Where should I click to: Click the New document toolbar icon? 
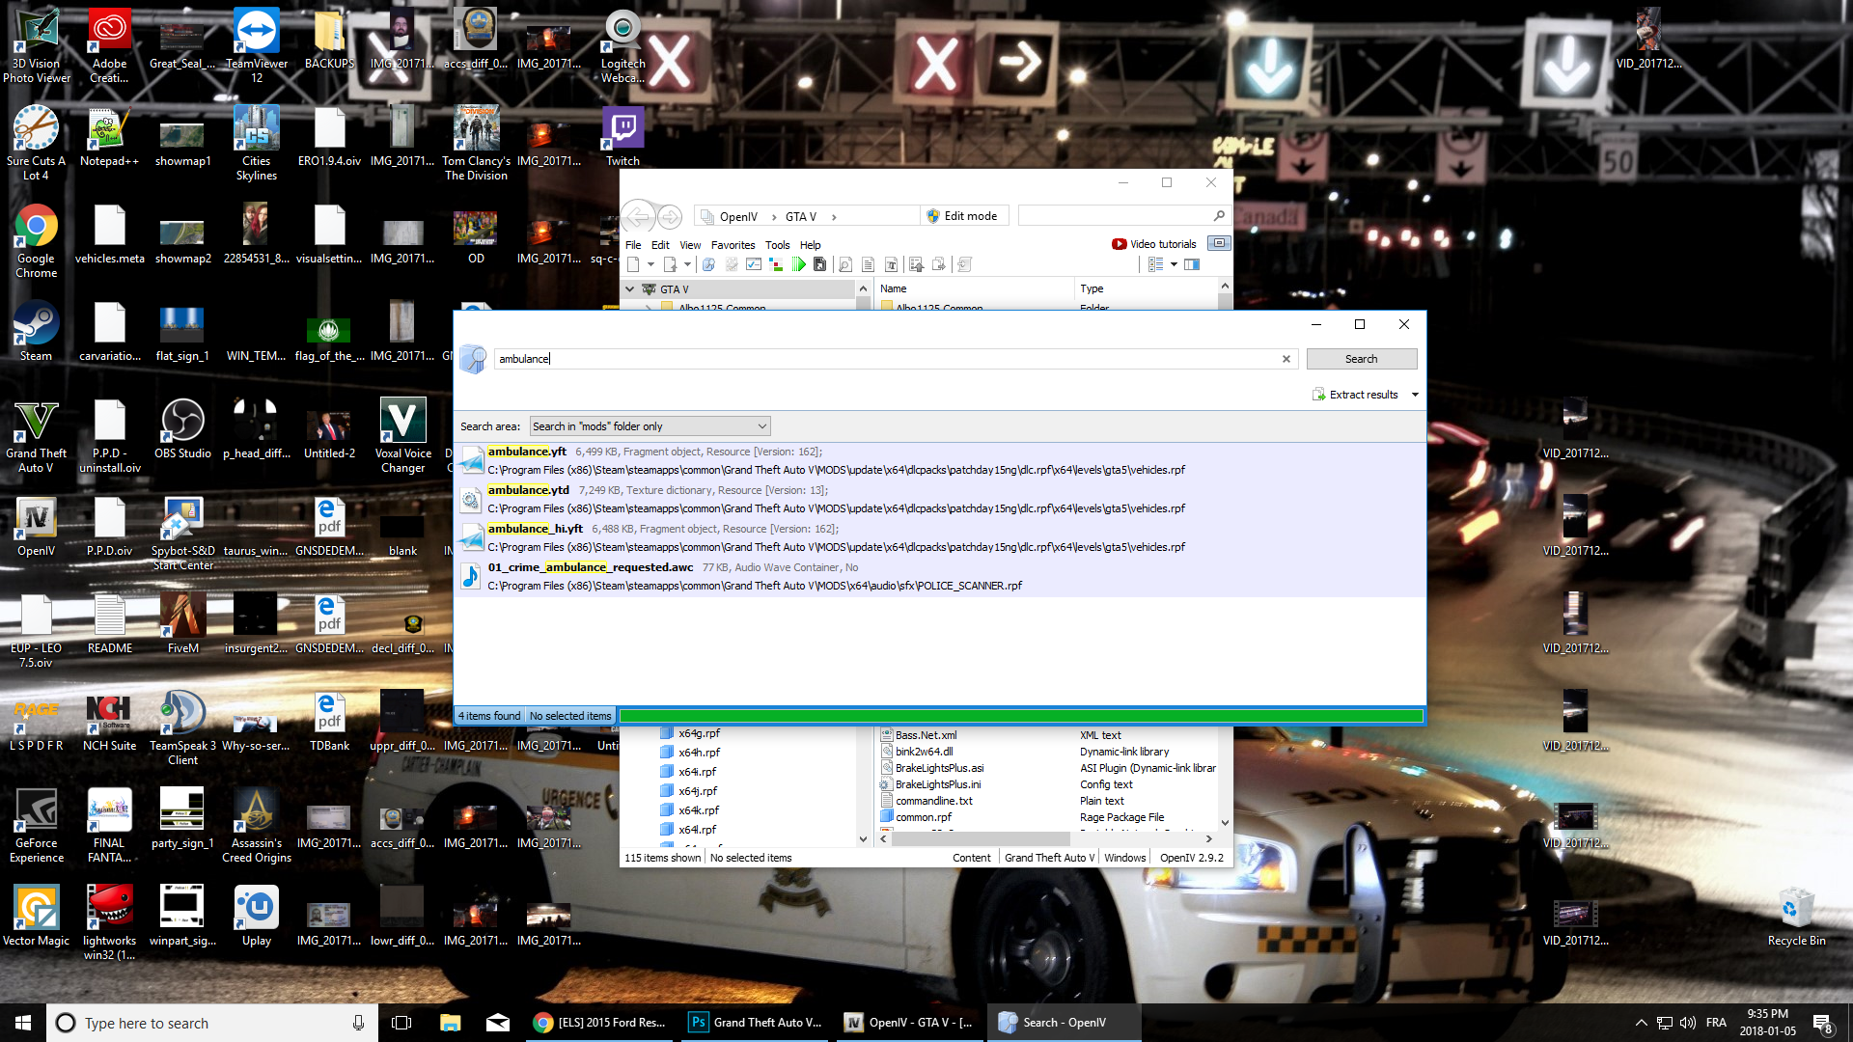coord(633,264)
